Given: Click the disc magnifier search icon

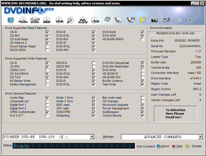Looking at the screenshot, I should [70, 20].
